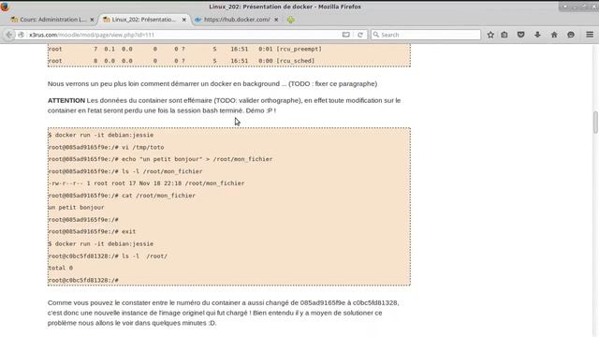Show your bookmarks list icon

tap(504, 35)
